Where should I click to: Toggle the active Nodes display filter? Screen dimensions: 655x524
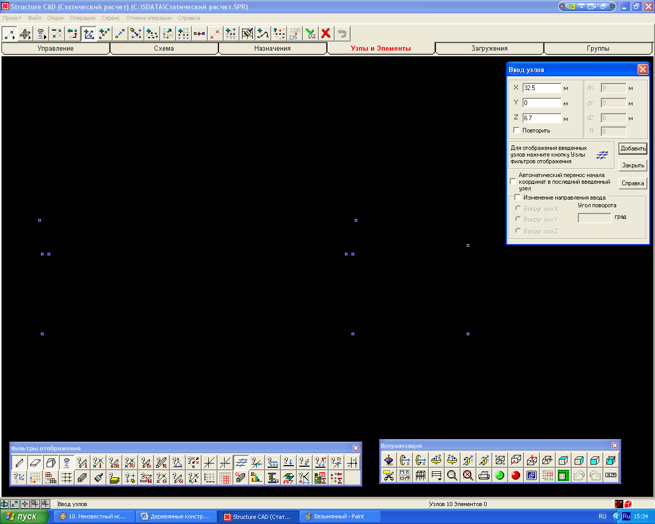pos(241,463)
